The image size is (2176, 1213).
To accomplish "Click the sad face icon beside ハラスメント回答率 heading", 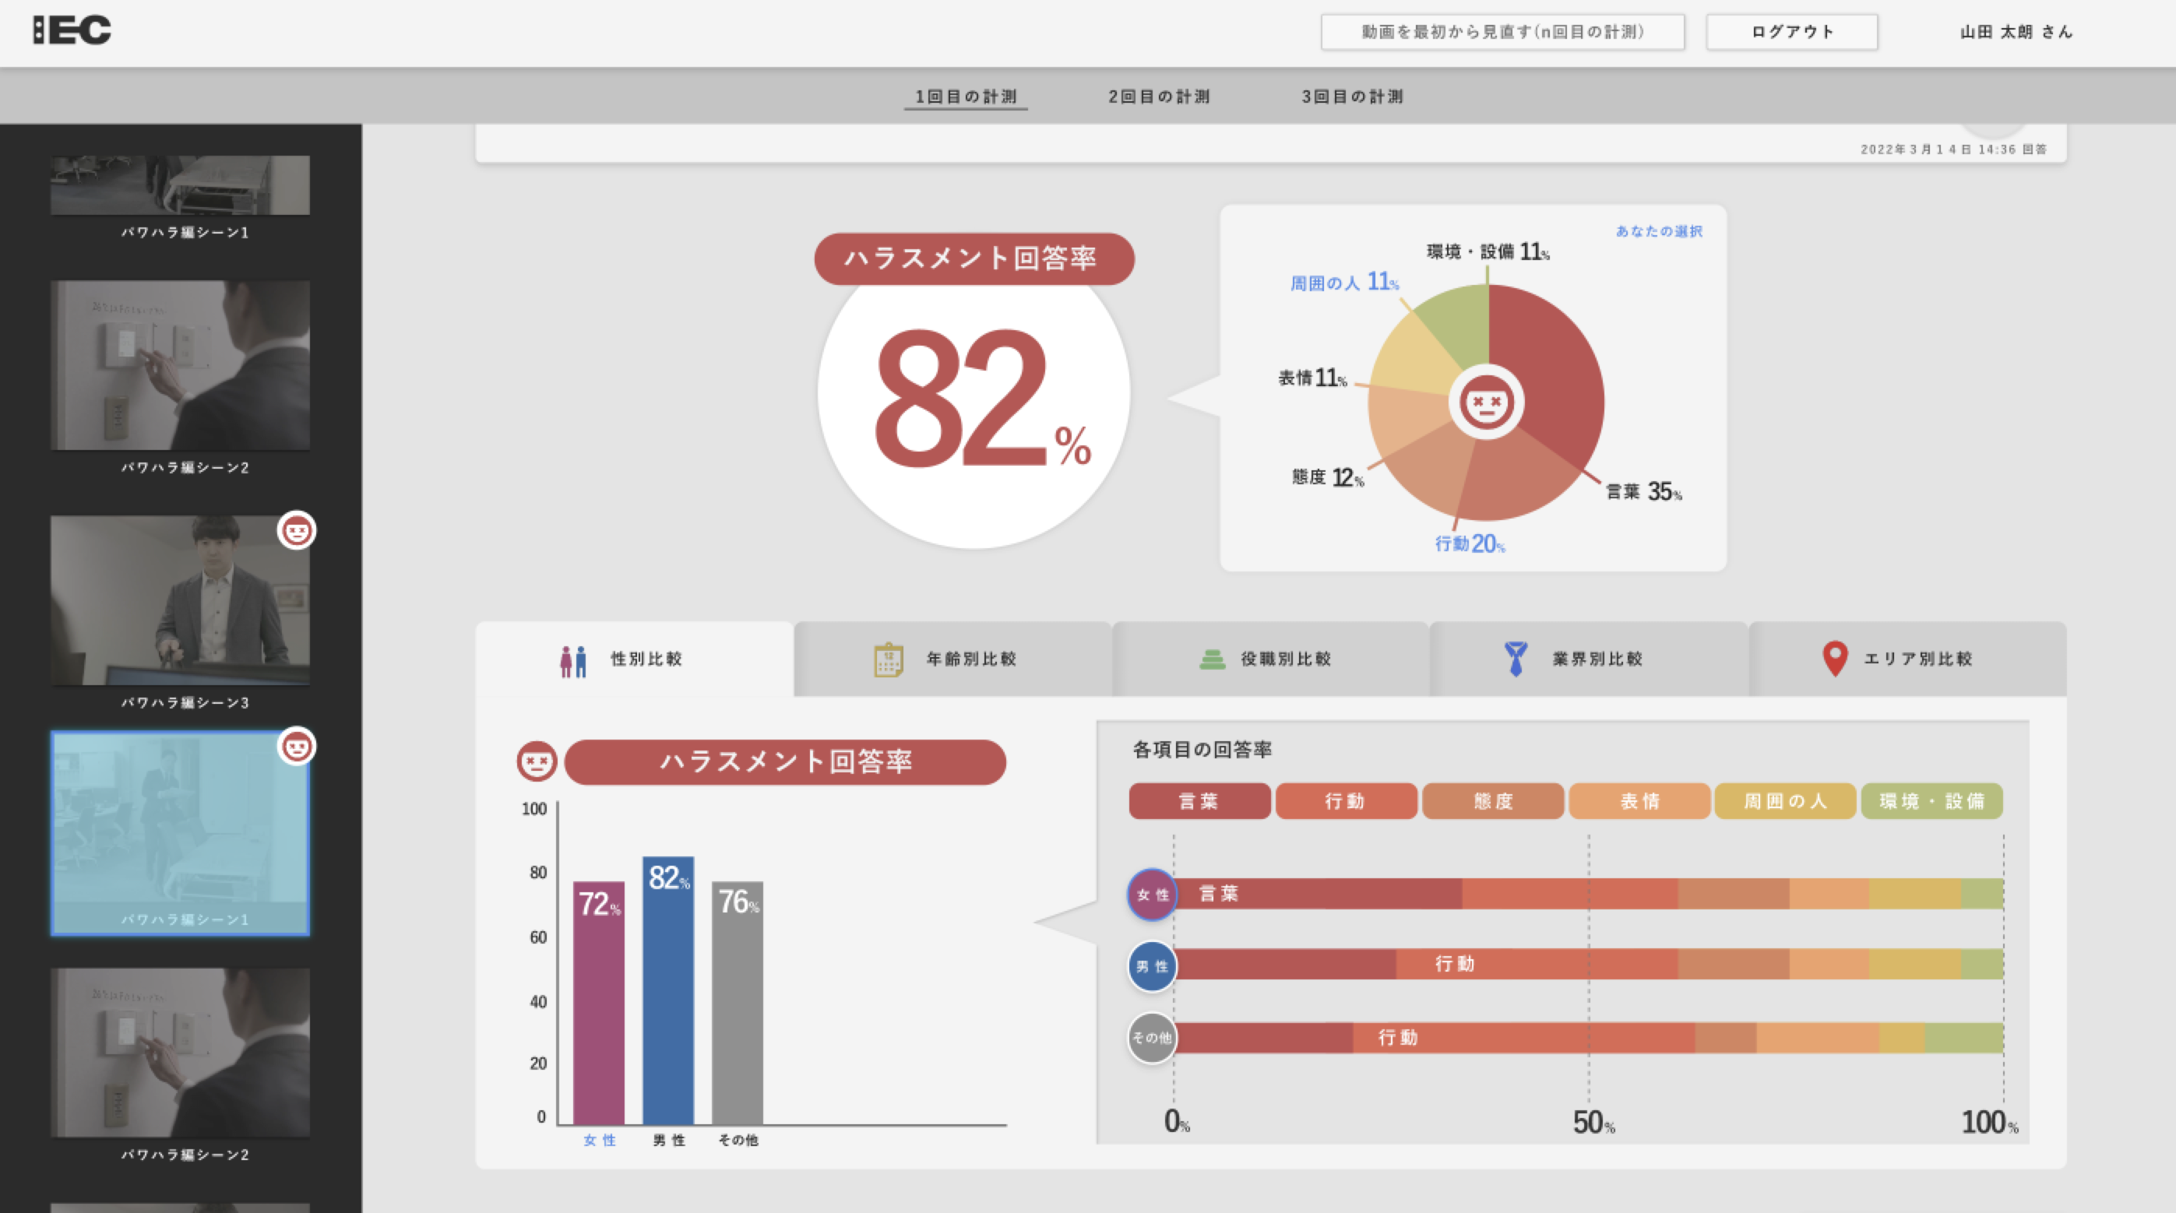I will pyautogui.click(x=536, y=762).
